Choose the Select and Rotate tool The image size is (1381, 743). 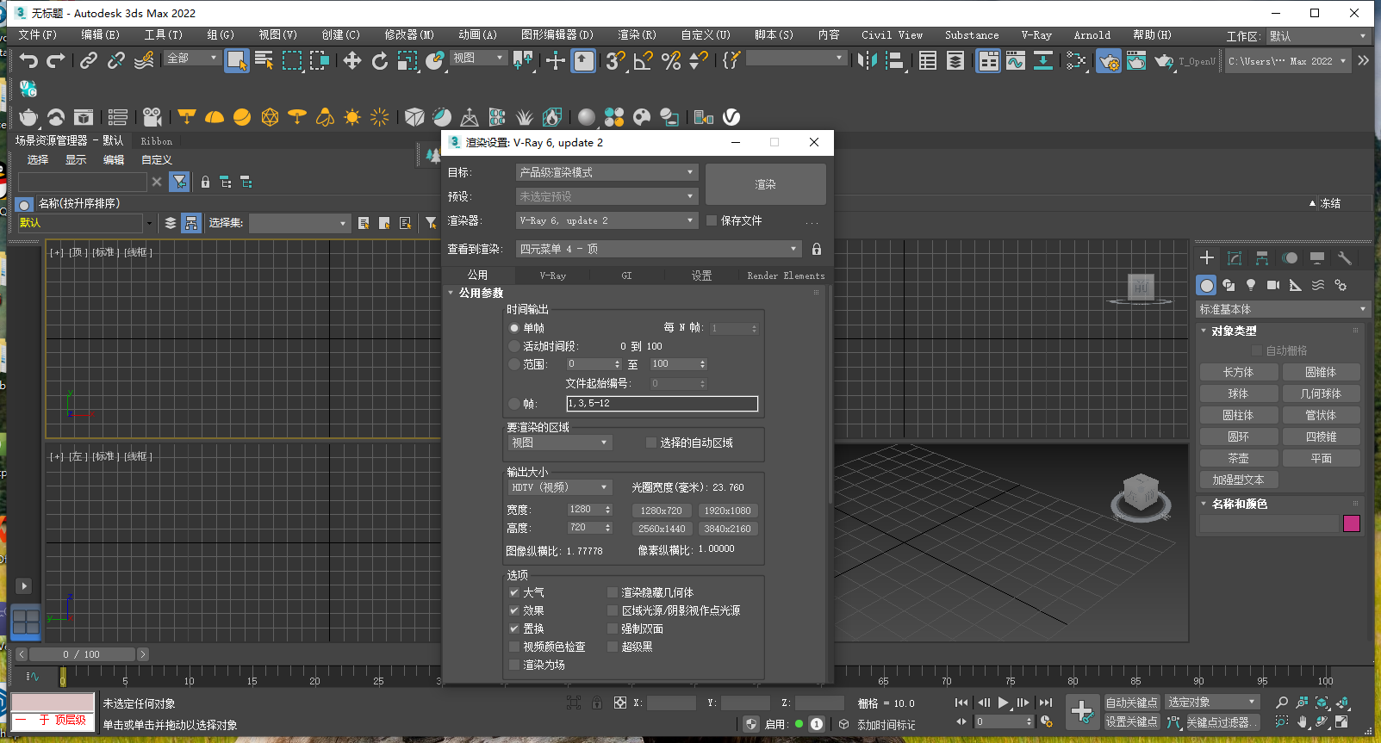click(379, 60)
